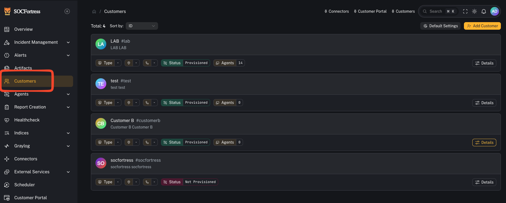This screenshot has width=506, height=203.
Task: Click the Alerts sidebar icon
Action: (x=7, y=55)
